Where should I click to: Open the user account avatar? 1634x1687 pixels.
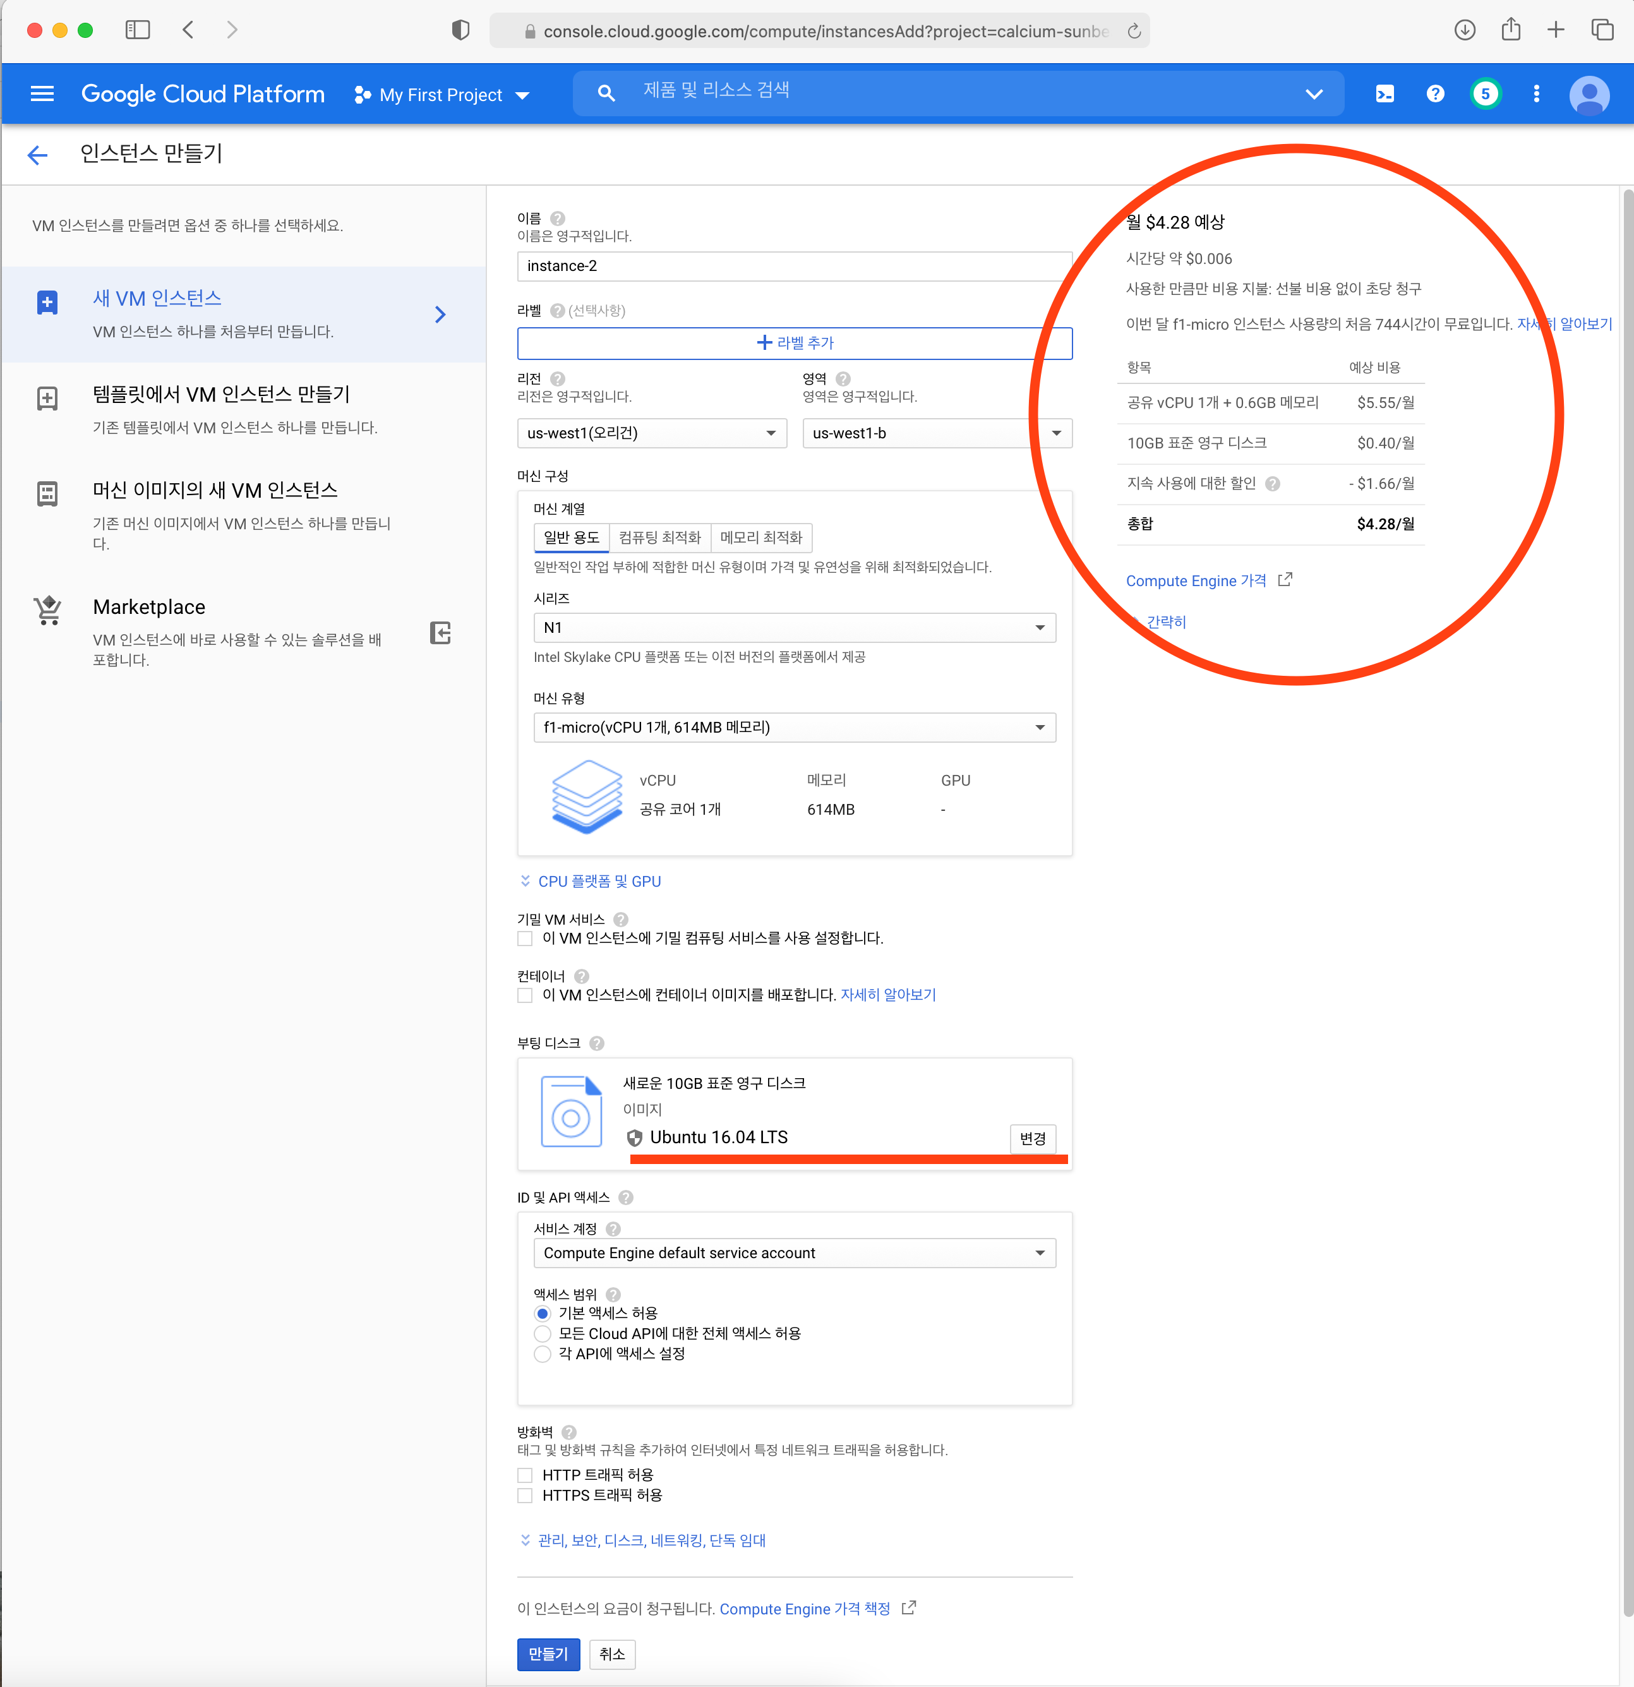[1589, 94]
